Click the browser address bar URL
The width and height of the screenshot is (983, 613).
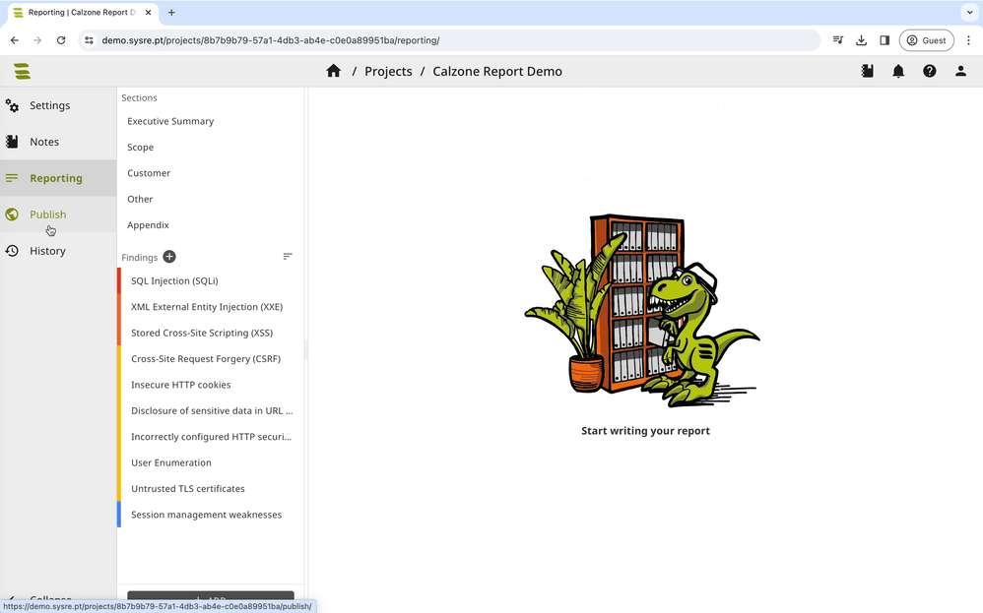pos(295,40)
